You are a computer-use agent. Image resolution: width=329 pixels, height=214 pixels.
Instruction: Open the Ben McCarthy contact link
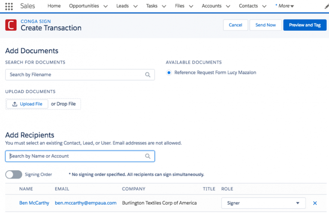pyautogui.click(x=34, y=203)
